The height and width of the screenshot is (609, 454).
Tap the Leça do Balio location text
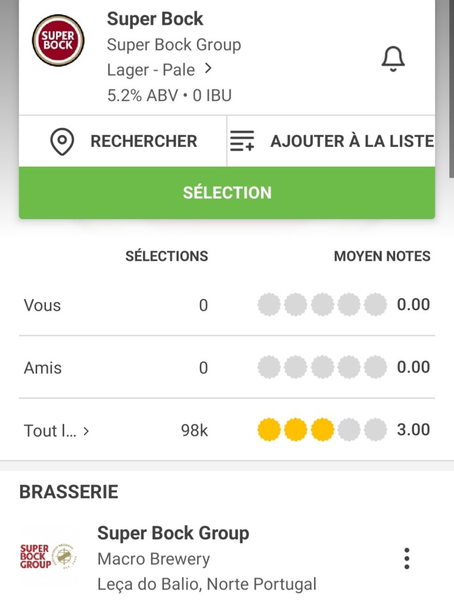pyautogui.click(x=207, y=584)
